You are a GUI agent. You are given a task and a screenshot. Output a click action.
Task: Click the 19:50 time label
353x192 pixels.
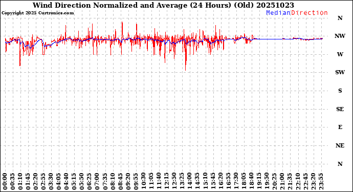(x=267, y=181)
